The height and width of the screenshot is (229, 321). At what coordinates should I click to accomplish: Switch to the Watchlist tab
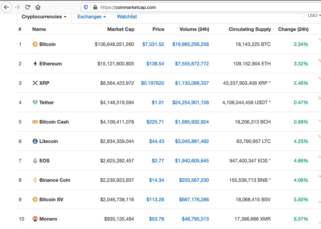pyautogui.click(x=127, y=17)
